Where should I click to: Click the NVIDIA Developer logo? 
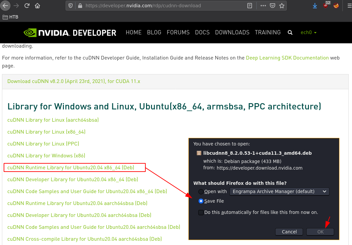[x=70, y=33]
